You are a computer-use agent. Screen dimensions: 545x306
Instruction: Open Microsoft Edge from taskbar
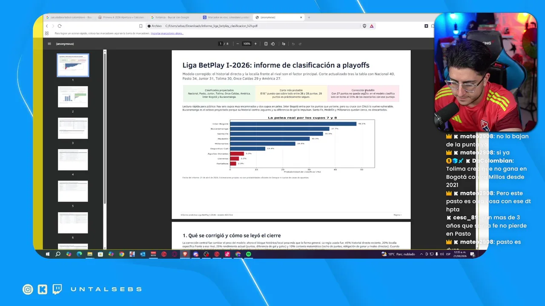[x=79, y=254]
